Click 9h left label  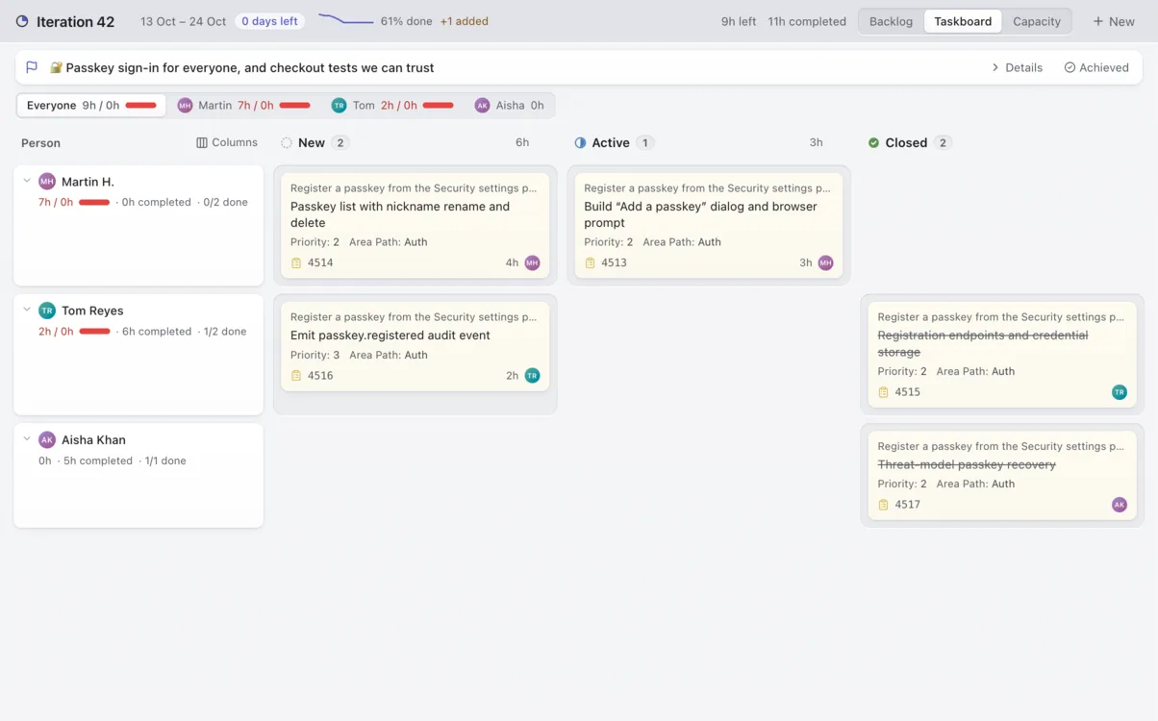coord(739,21)
